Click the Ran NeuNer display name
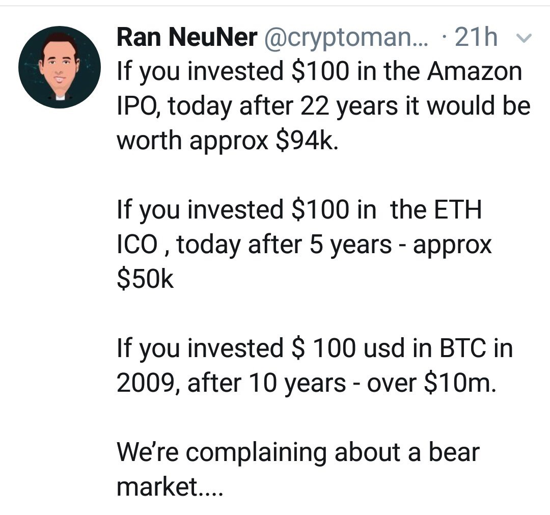550x515 pixels. pyautogui.click(x=187, y=37)
